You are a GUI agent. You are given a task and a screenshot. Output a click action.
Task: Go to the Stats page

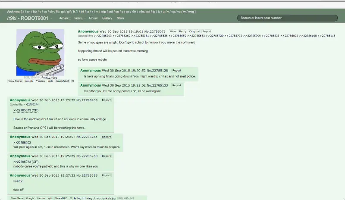120,18
